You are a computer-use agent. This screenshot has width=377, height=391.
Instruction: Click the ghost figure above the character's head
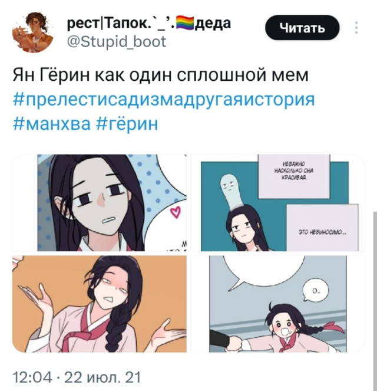(231, 191)
